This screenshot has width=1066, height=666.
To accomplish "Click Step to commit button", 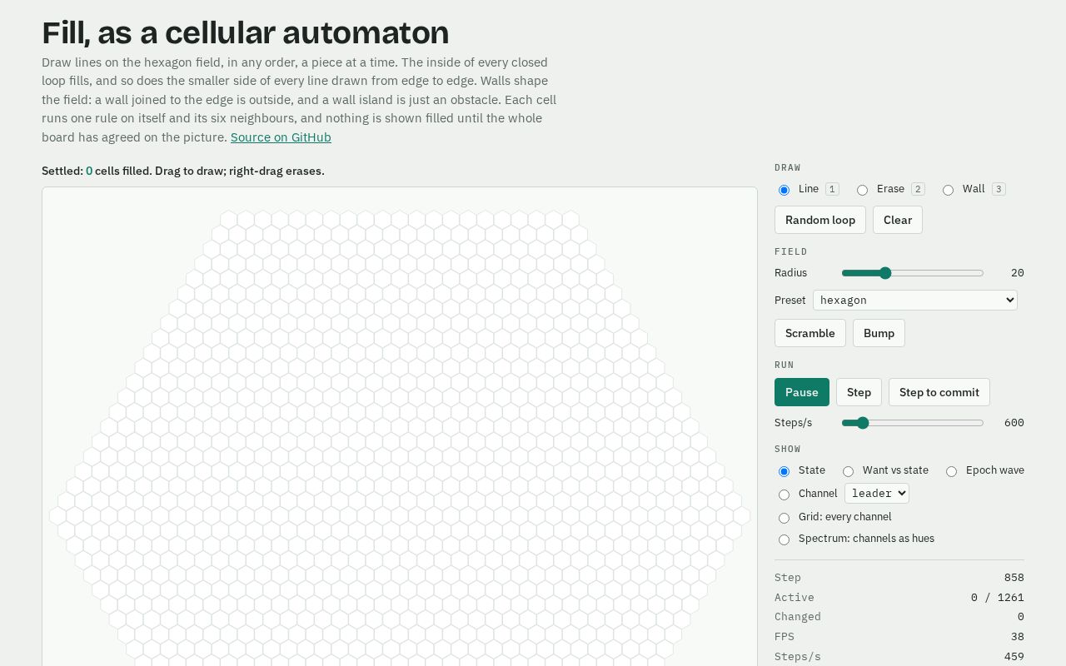I will pos(939,392).
